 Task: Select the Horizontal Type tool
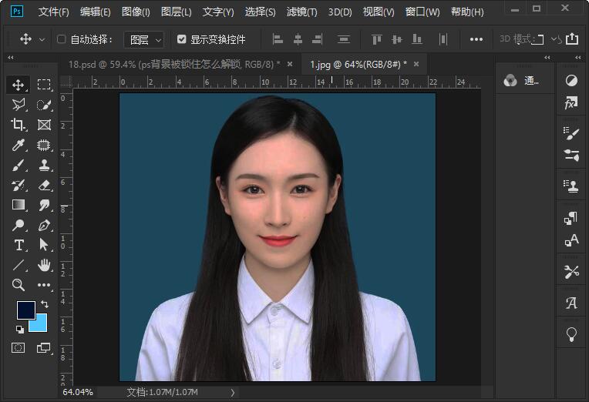click(18, 245)
